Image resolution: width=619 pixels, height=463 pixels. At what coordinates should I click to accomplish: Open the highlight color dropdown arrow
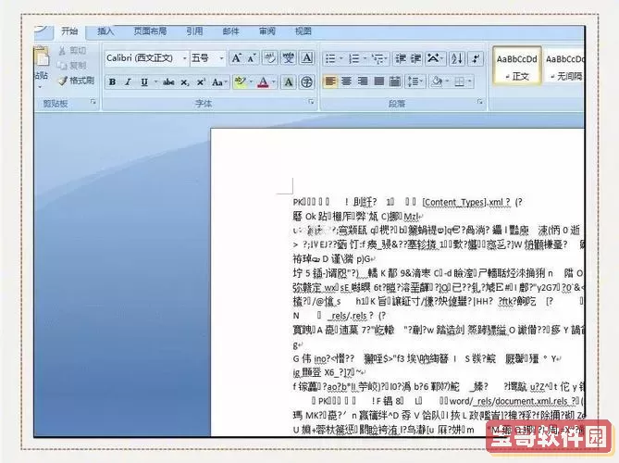[x=251, y=82]
